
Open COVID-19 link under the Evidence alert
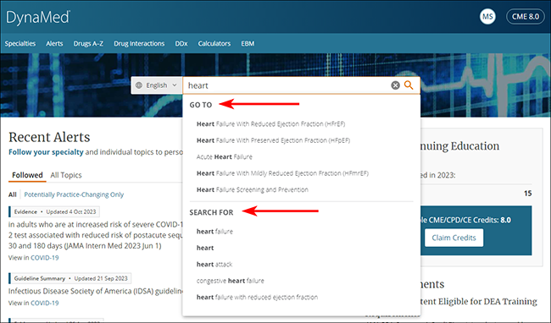tap(45, 258)
